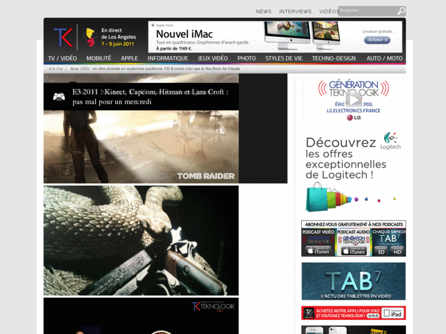Viewport: 446px width, 334px height.
Task: Open the E3 2011 Kinect Capcom article headline
Action: (x=150, y=97)
